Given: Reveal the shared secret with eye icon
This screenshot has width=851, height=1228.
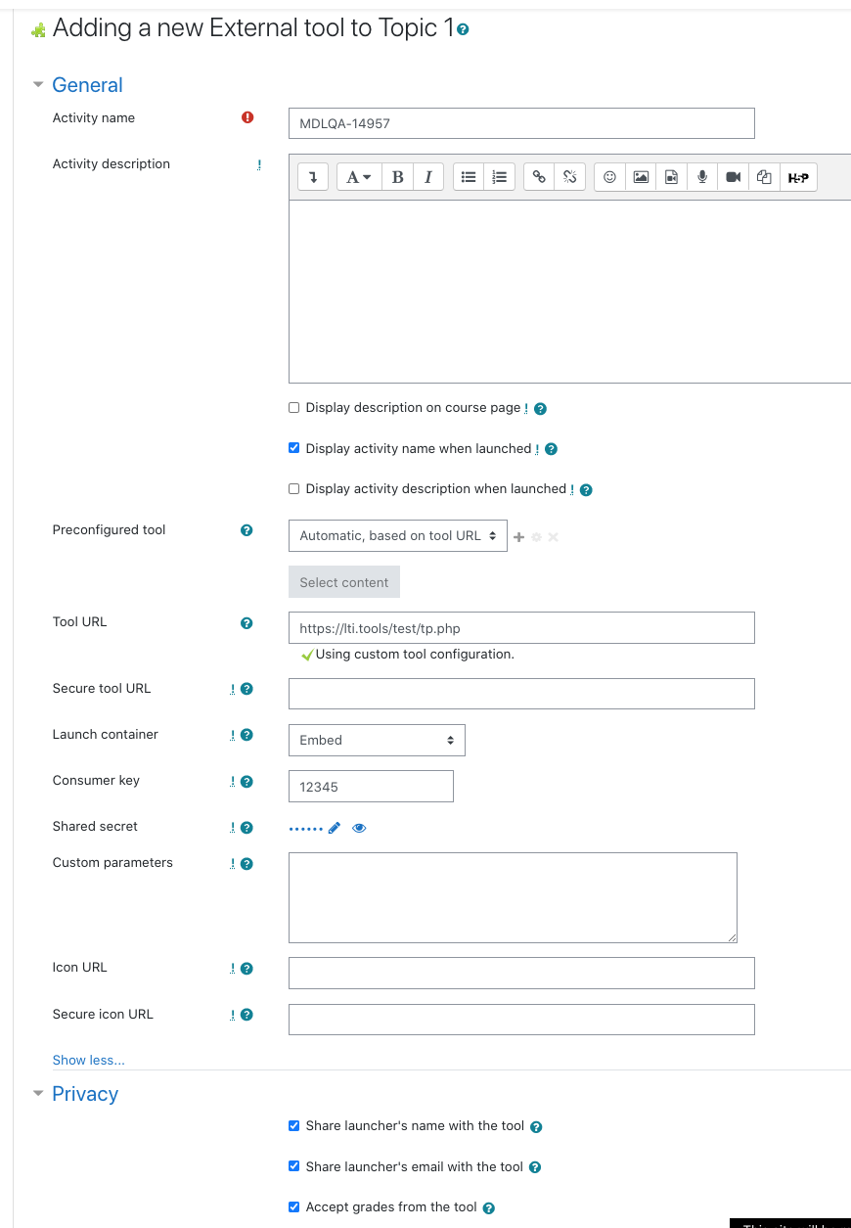Looking at the screenshot, I should (x=359, y=828).
